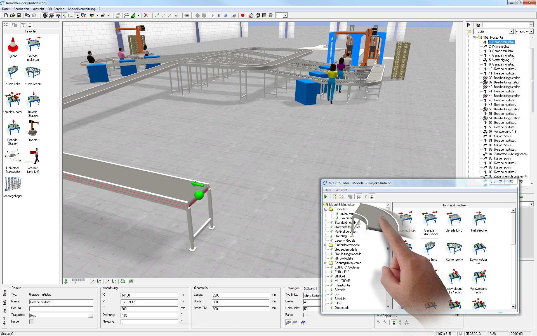Open the Modellverwaltung menu
The height and width of the screenshot is (336, 537).
pyautogui.click(x=81, y=9)
